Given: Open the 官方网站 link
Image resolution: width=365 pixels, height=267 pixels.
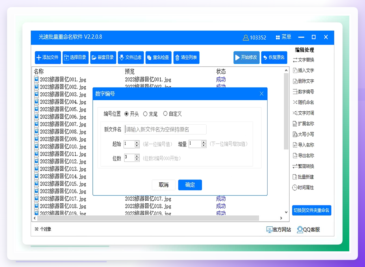Looking at the screenshot, I should tap(278, 230).
